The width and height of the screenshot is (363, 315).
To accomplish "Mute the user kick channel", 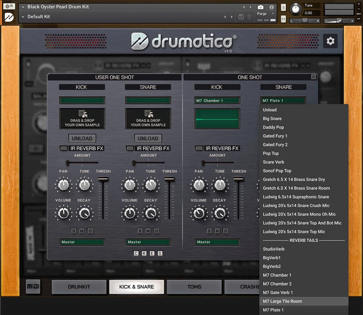I will coord(82,231).
